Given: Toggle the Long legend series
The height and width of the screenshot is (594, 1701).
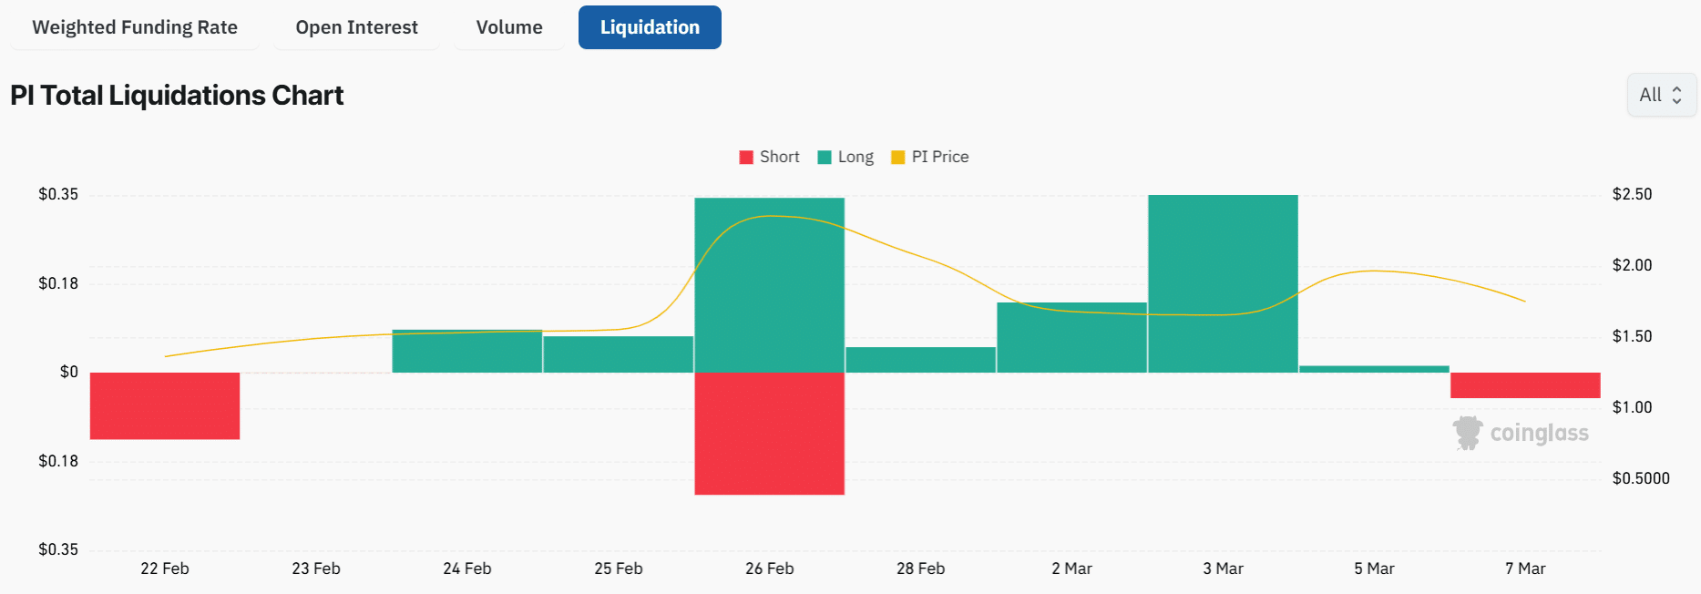Looking at the screenshot, I should pos(856,157).
